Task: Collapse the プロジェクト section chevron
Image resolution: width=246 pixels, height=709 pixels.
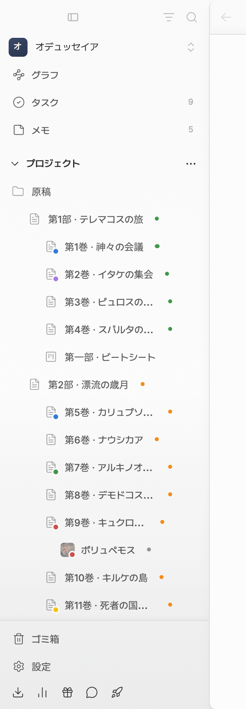Action: (15, 163)
